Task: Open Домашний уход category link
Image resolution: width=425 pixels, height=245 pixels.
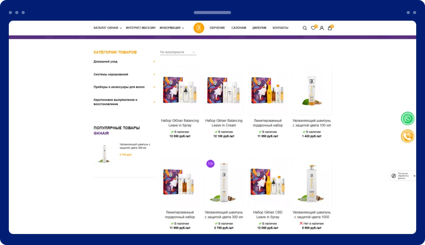Action: pyautogui.click(x=105, y=62)
